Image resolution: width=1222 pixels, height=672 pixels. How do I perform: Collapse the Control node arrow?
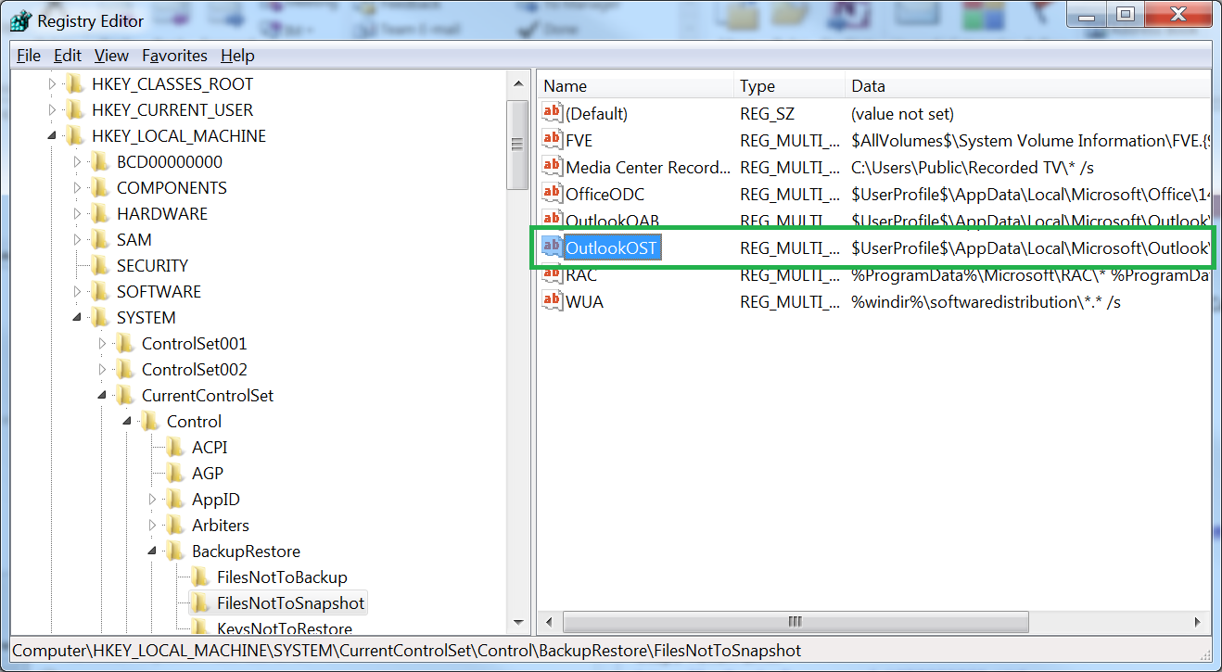tap(127, 422)
